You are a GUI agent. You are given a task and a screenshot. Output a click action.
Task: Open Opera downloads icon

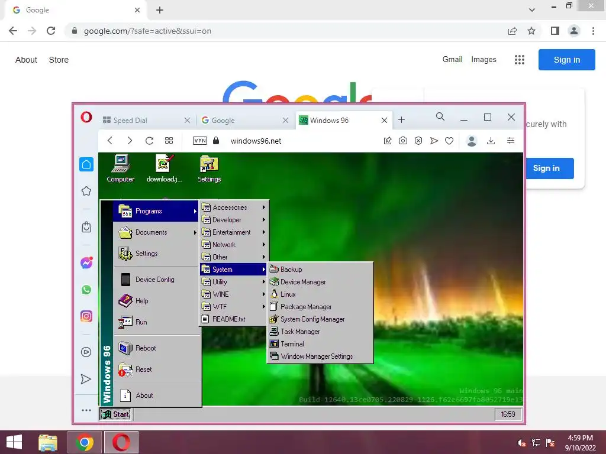(x=491, y=141)
